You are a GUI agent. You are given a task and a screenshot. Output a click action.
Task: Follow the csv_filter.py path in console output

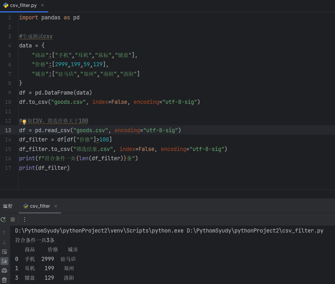pos(255,230)
